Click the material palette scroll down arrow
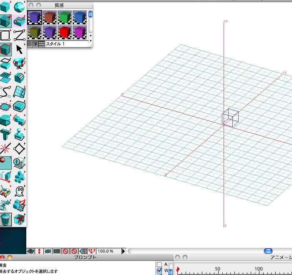Screen dimensions: 292x275 tap(91, 40)
